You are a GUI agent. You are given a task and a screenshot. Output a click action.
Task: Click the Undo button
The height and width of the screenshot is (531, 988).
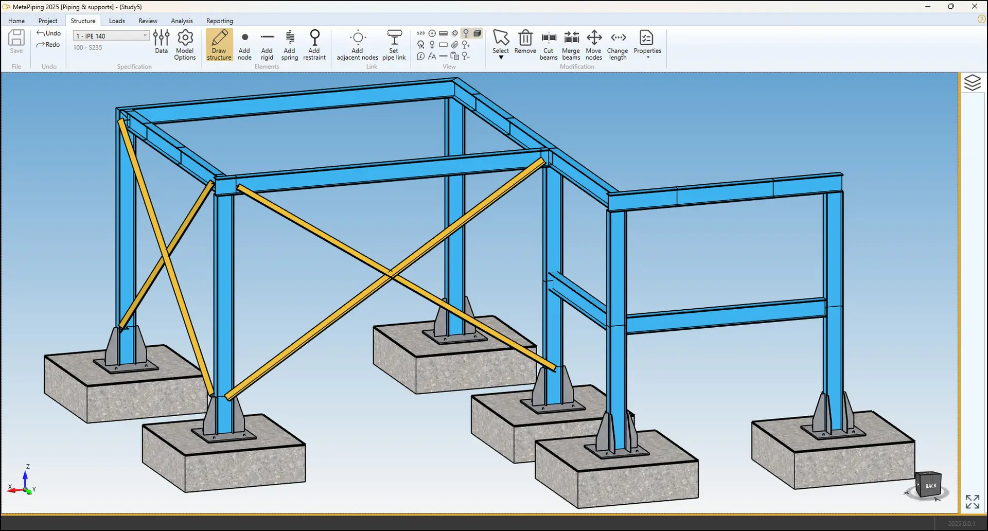[x=48, y=33]
